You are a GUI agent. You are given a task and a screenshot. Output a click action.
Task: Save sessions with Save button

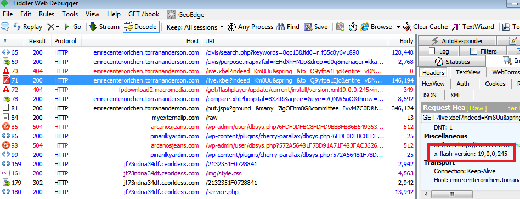(316, 27)
